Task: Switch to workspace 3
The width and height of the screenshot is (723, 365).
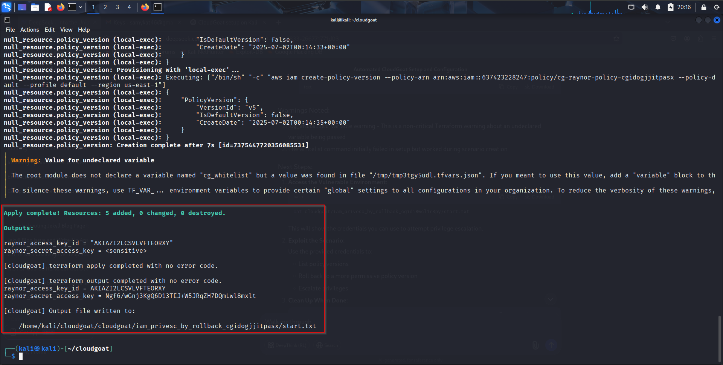Action: 117,7
